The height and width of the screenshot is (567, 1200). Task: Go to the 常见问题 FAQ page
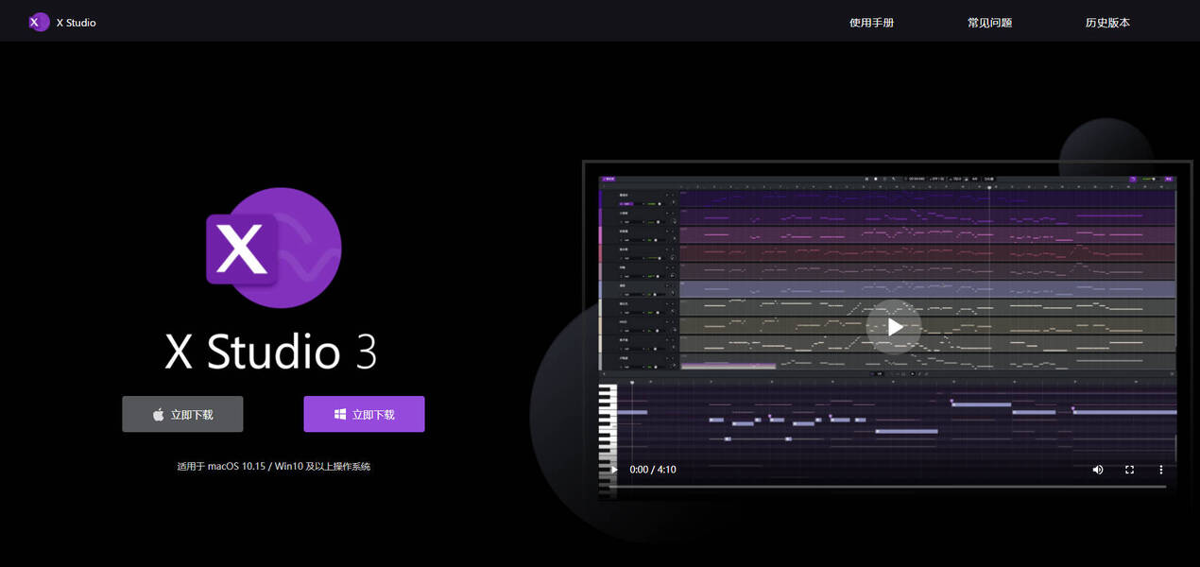click(989, 23)
